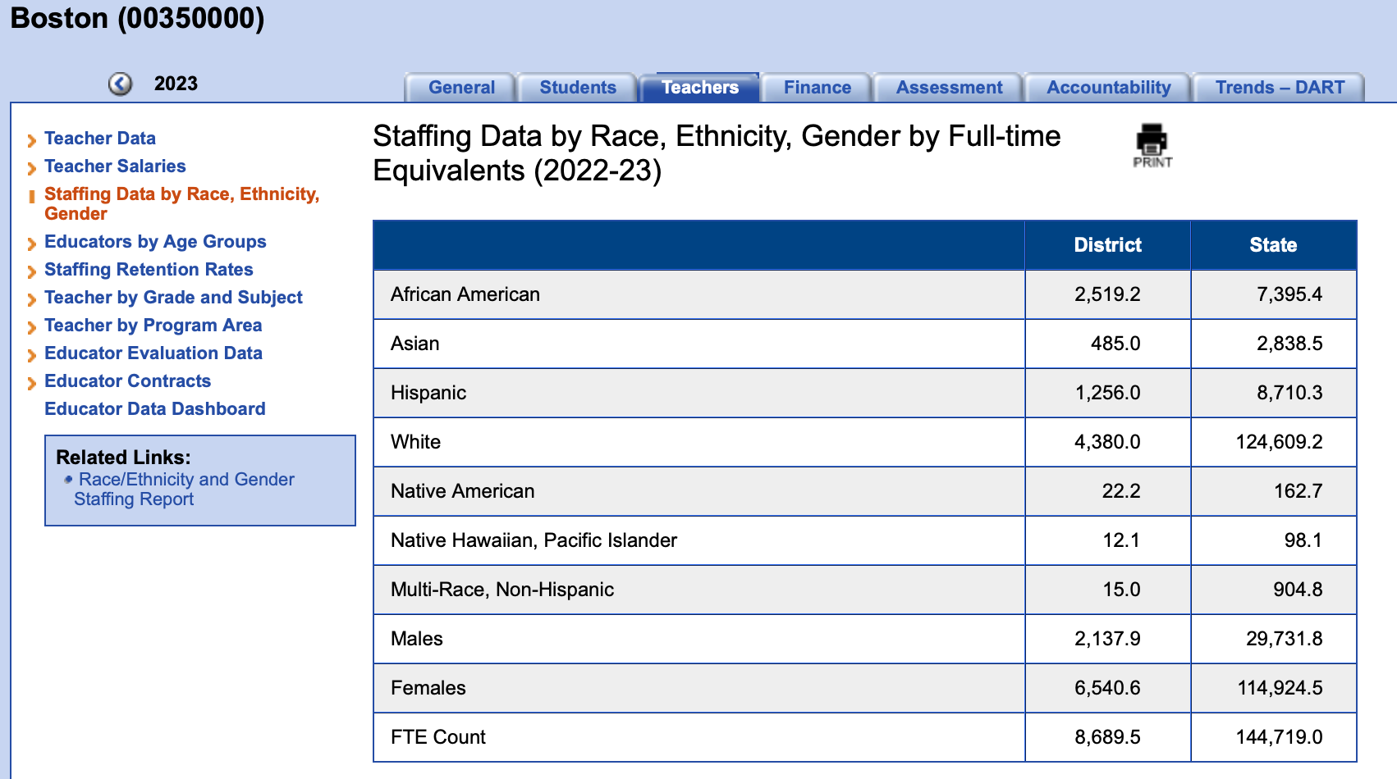The height and width of the screenshot is (779, 1397).
Task: Open the Teacher Salaries link
Action: (x=115, y=166)
